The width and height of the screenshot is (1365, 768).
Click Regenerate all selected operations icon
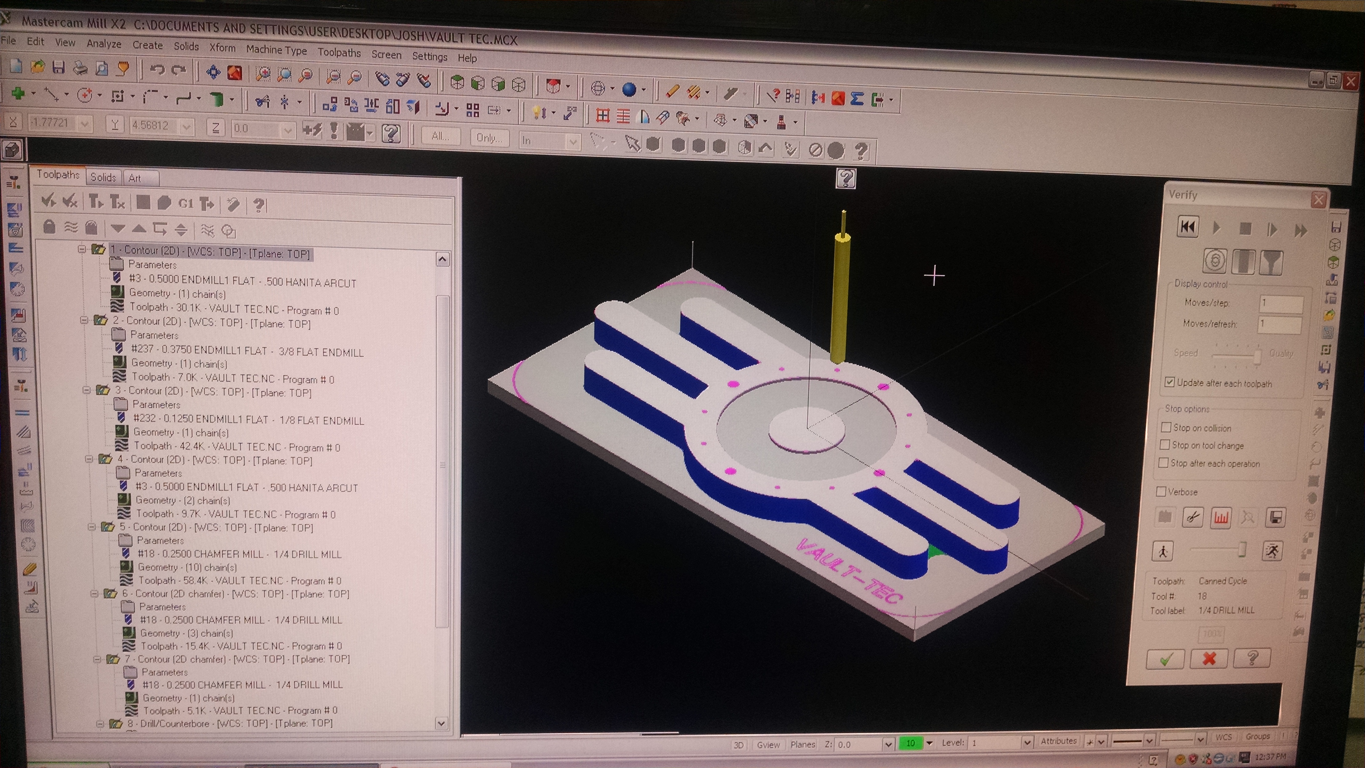[x=96, y=201]
